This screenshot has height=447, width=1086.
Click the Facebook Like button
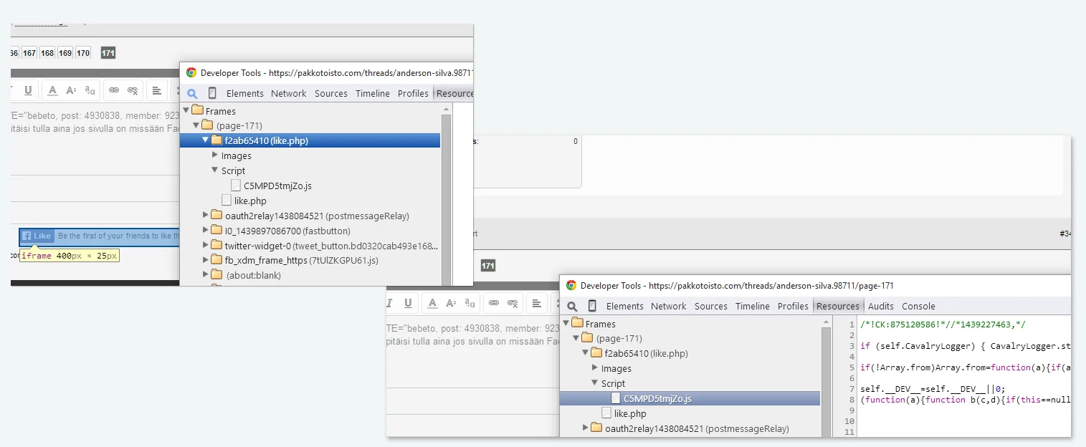(37, 236)
